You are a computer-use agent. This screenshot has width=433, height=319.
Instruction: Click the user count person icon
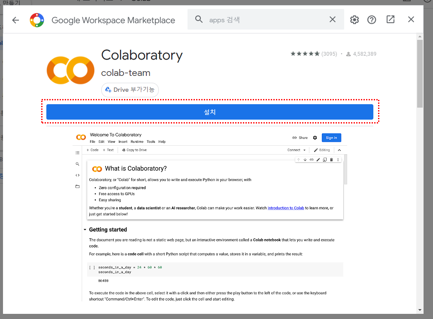click(348, 54)
